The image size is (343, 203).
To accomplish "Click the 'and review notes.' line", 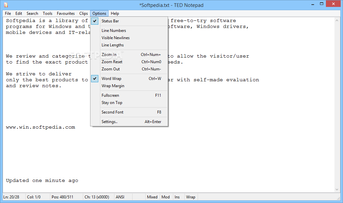I will 34,86.
